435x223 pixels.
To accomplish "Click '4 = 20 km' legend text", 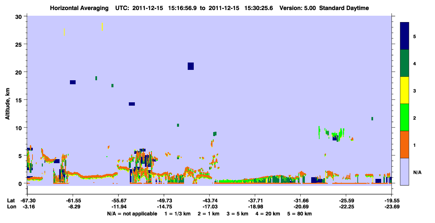I will (x=268, y=214).
